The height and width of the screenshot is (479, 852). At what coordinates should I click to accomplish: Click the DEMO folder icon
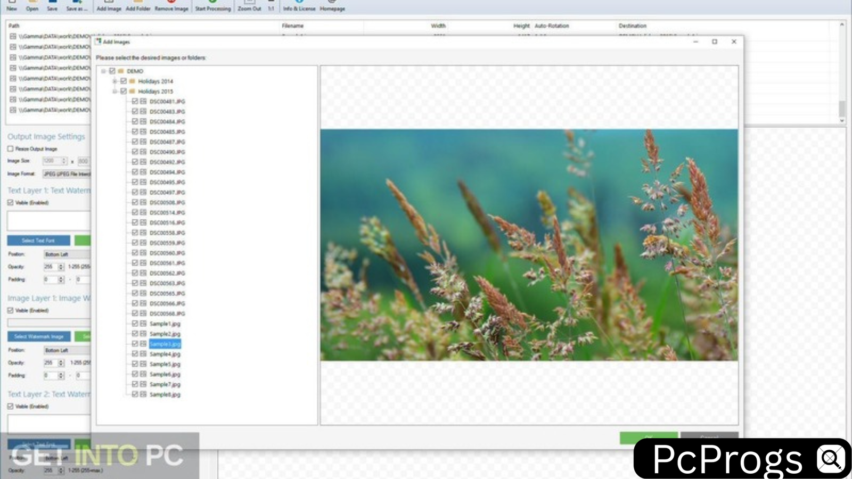[x=121, y=71]
